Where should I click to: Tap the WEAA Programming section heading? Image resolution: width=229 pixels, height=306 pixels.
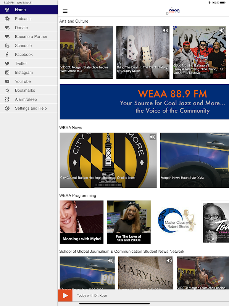(78, 195)
